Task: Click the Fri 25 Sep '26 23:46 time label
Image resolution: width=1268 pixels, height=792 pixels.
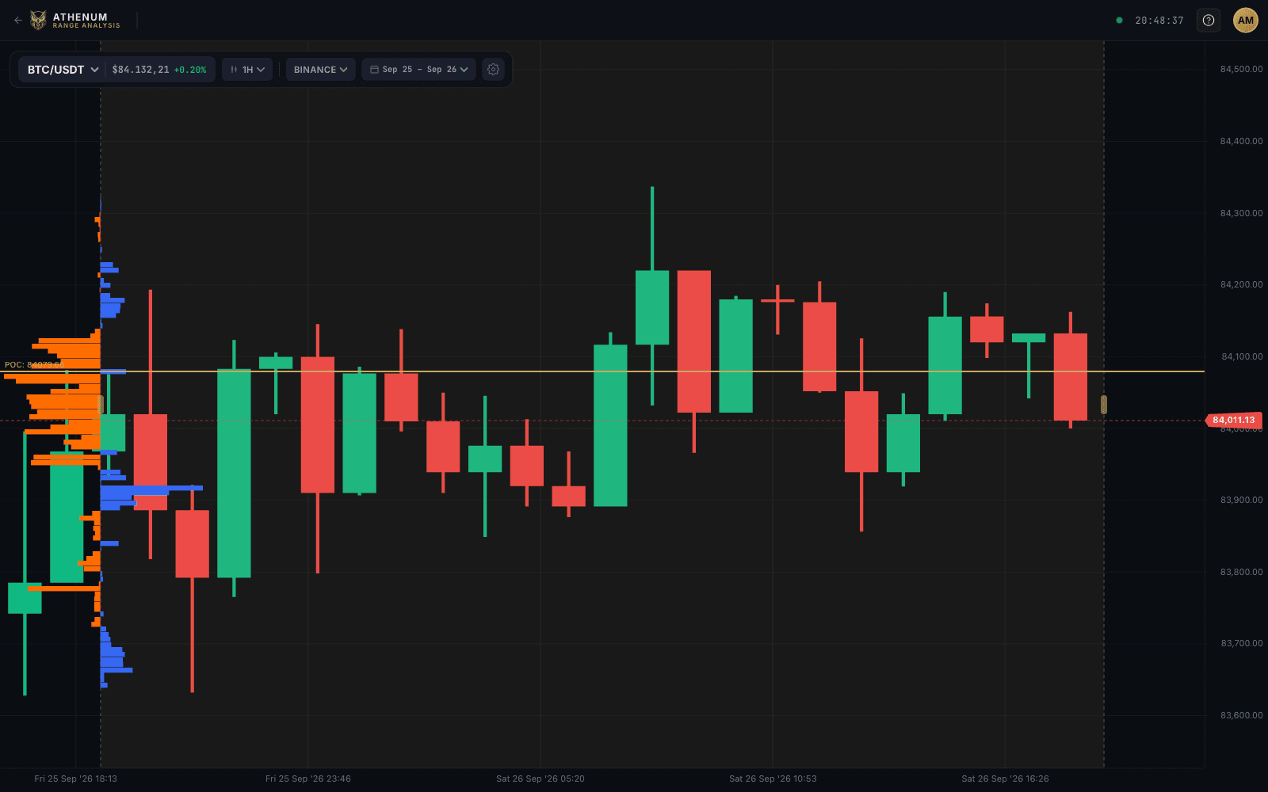Action: point(308,779)
